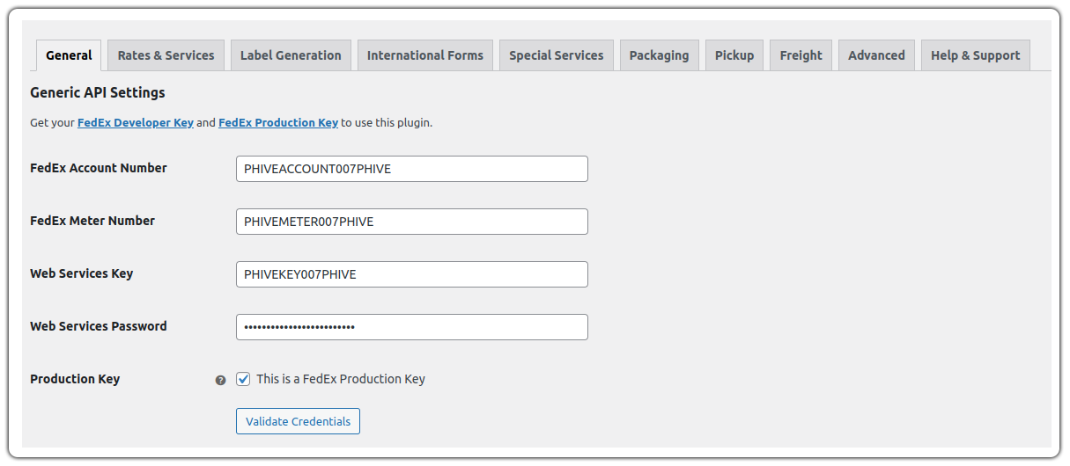Click the 'This is a FedEx Production Key' label
Screen dimensions: 1070x466
tap(341, 379)
